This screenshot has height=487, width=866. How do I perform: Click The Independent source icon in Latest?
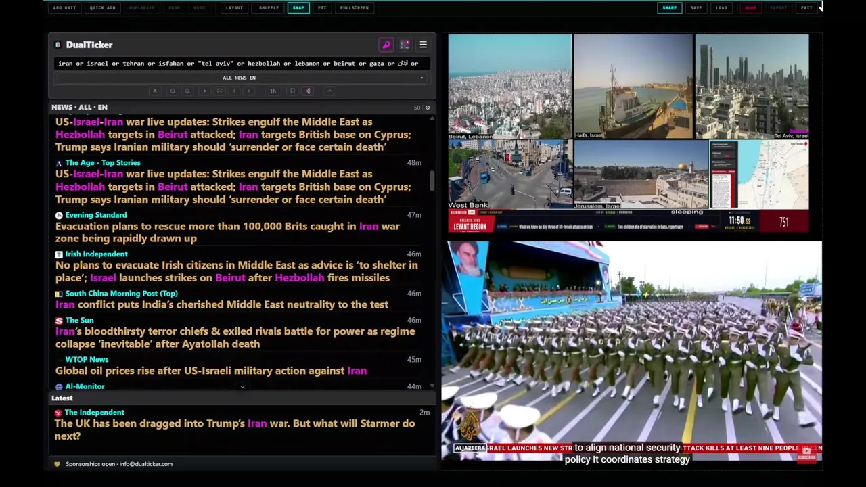pos(58,413)
